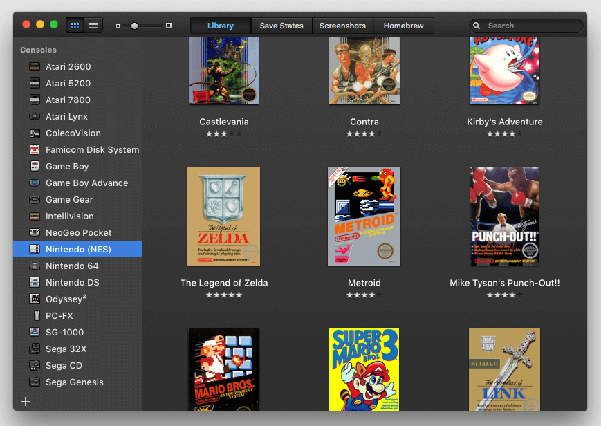The width and height of the screenshot is (601, 426).
Task: Click the PC-FX console icon
Action: click(x=35, y=316)
